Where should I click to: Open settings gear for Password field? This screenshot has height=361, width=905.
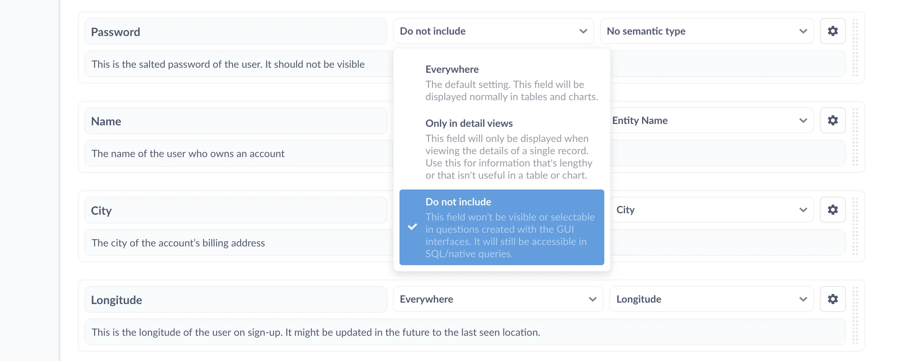tap(833, 31)
